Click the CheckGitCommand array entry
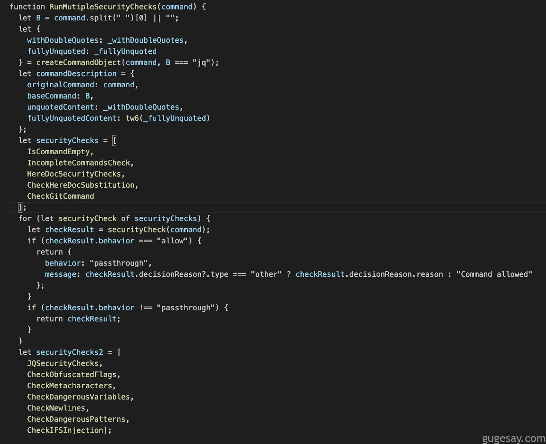The image size is (546, 444). 60,197
